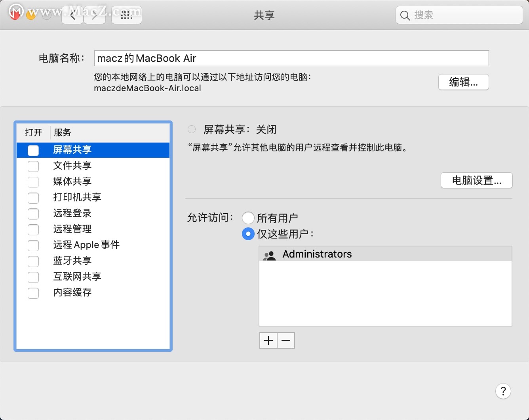The height and width of the screenshot is (420, 529).
Task: Add a user with the plus button
Action: tap(268, 340)
